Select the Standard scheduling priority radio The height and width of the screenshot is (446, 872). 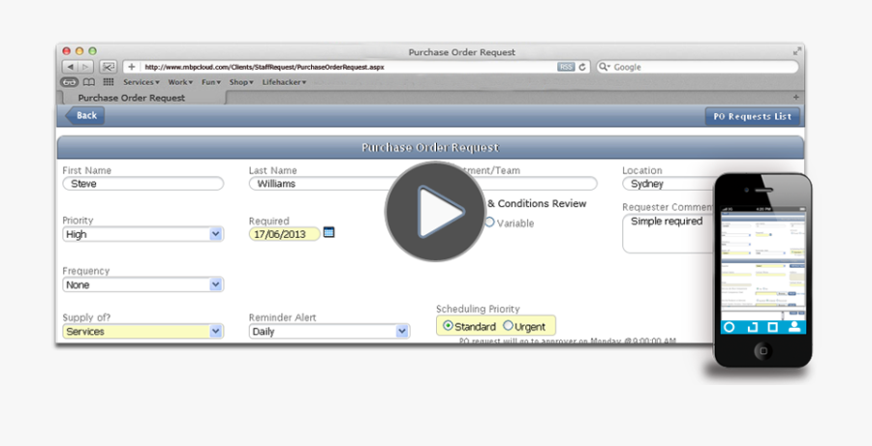click(x=448, y=326)
